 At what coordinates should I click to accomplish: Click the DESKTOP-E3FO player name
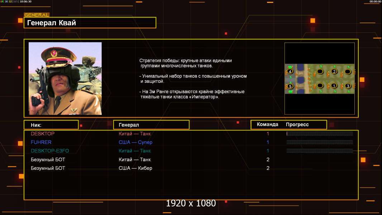[50, 151]
